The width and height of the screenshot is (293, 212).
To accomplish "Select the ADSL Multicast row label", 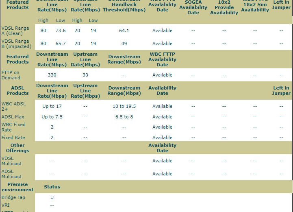I will [11, 174].
